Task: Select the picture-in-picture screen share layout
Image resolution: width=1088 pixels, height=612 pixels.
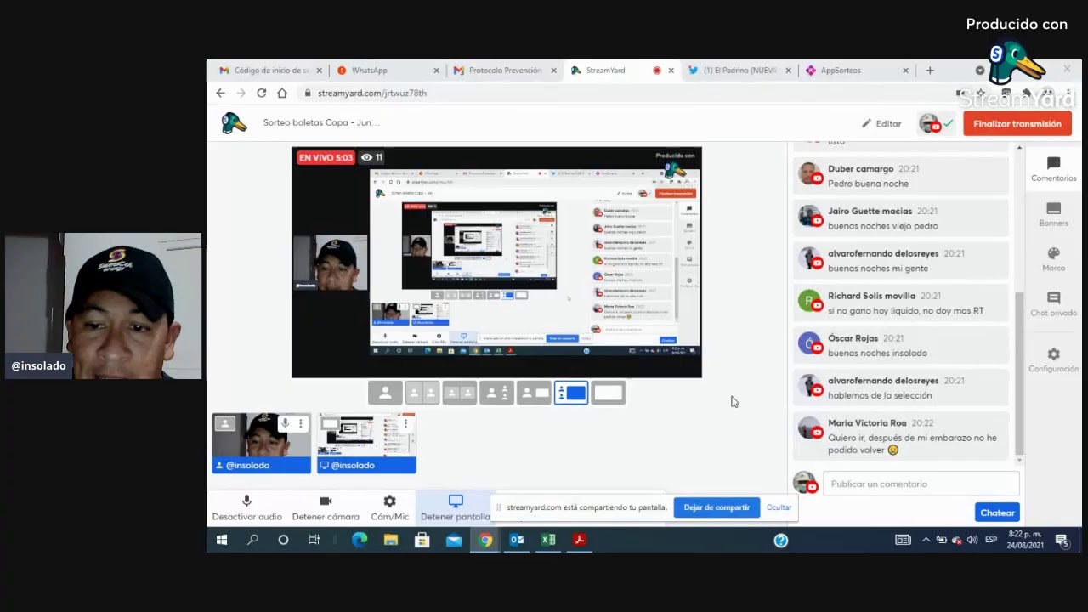Action: [x=571, y=393]
